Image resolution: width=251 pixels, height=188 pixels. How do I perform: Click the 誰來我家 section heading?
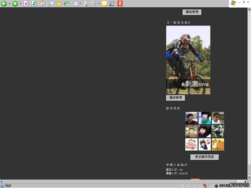tap(173, 108)
